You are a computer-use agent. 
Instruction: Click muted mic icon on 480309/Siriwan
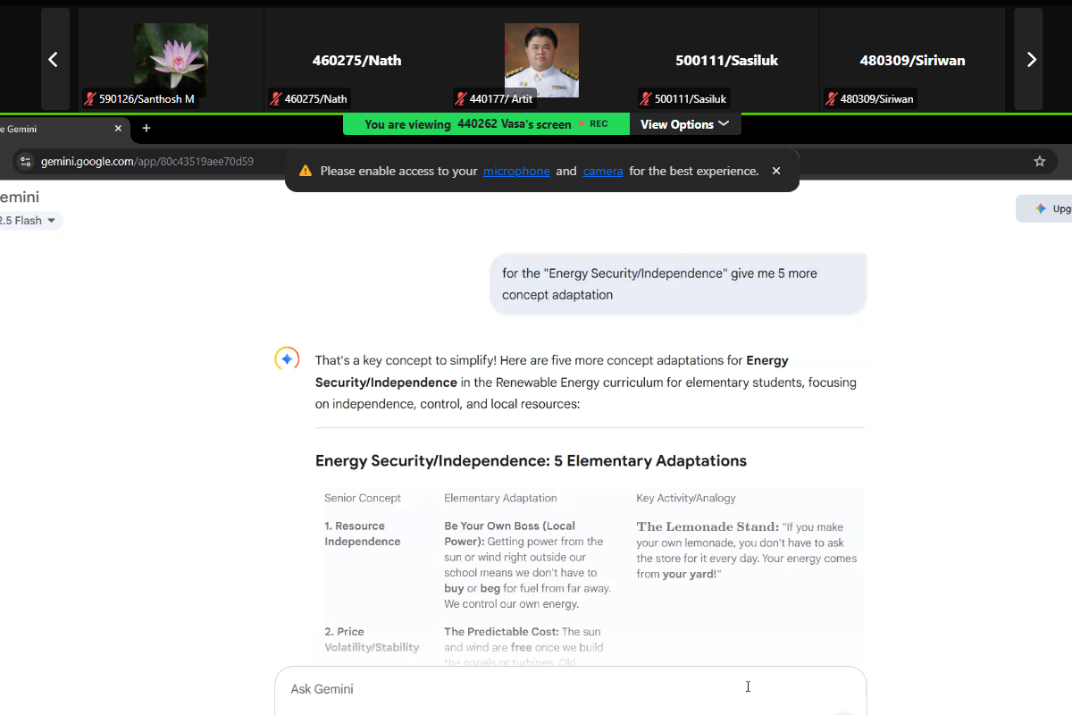tap(831, 99)
